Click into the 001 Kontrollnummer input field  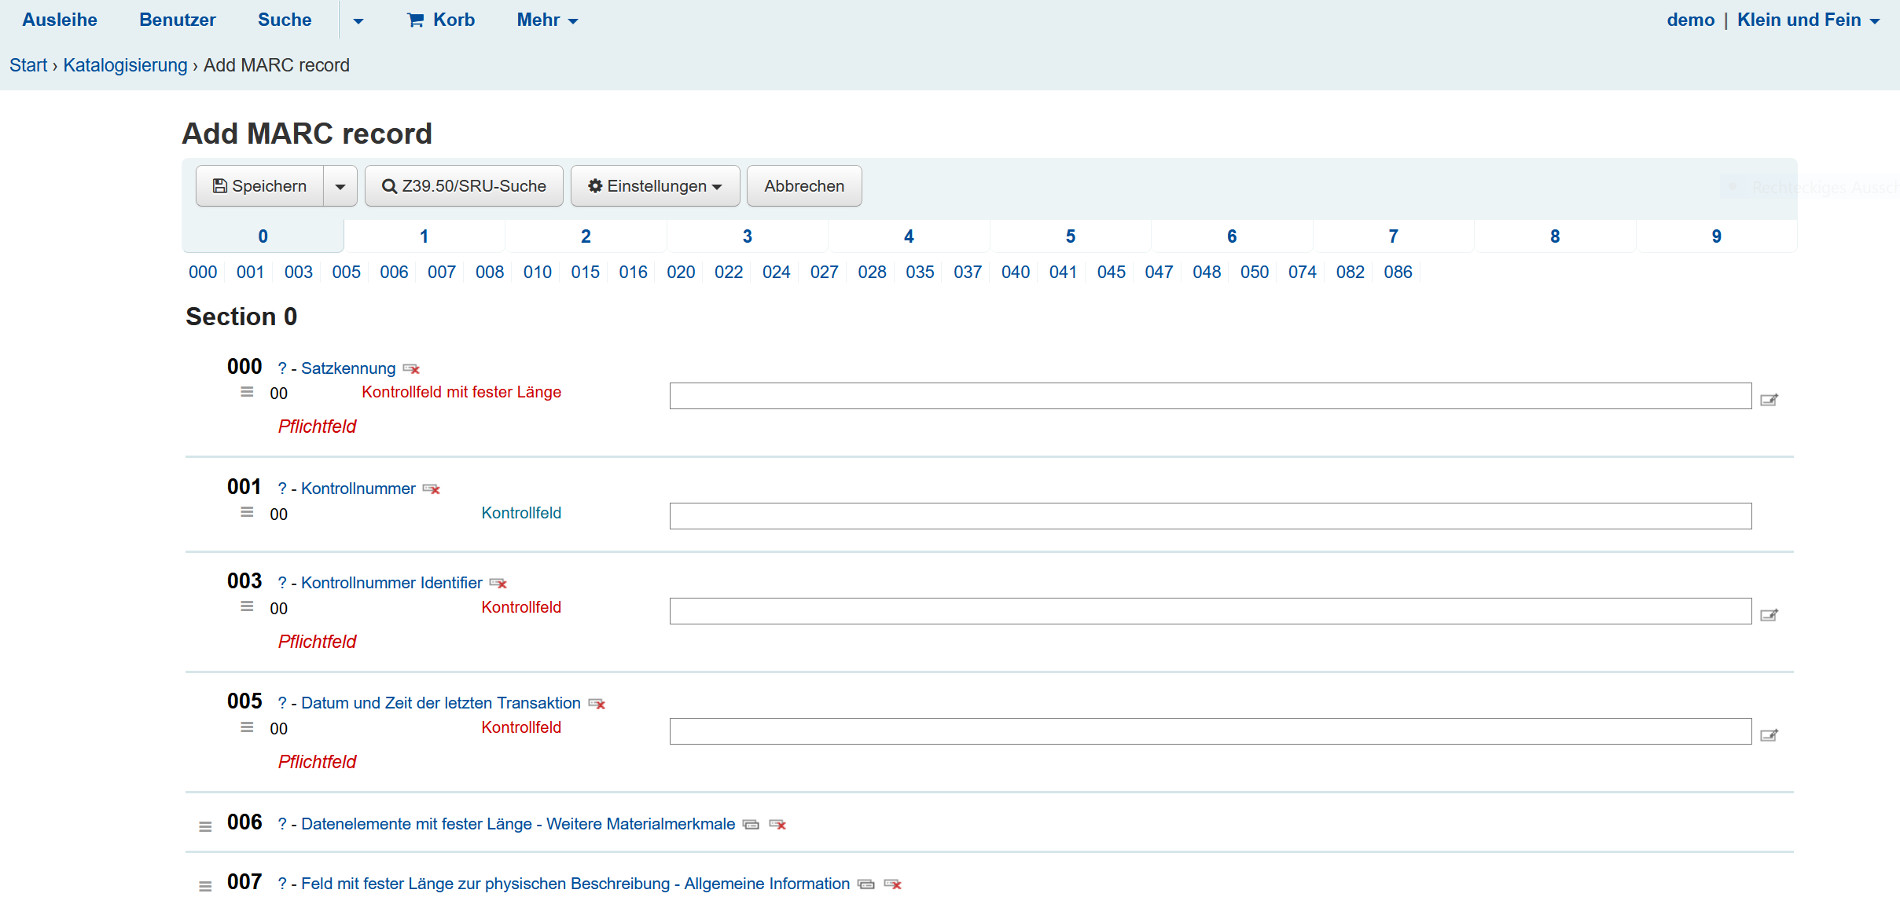click(x=1210, y=516)
